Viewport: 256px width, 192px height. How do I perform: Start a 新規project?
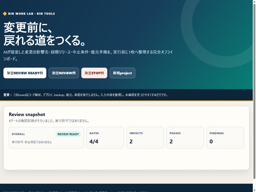(122, 73)
